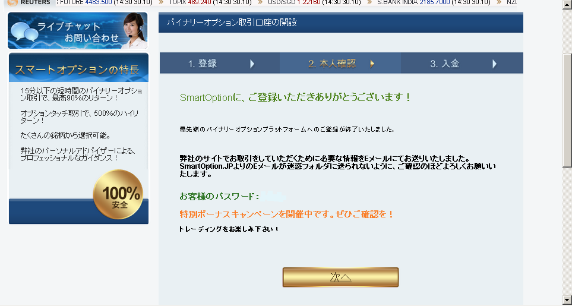
Task: Click the お客様のパスワード label
Action: [x=220, y=197]
